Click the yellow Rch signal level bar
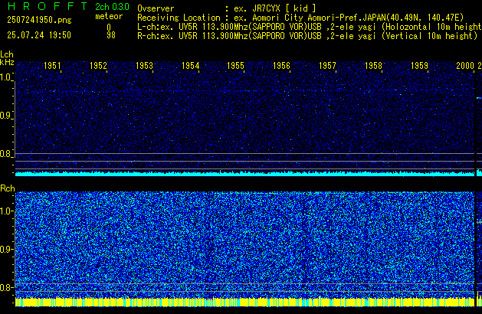The height and width of the screenshot is (314, 482). click(x=244, y=303)
